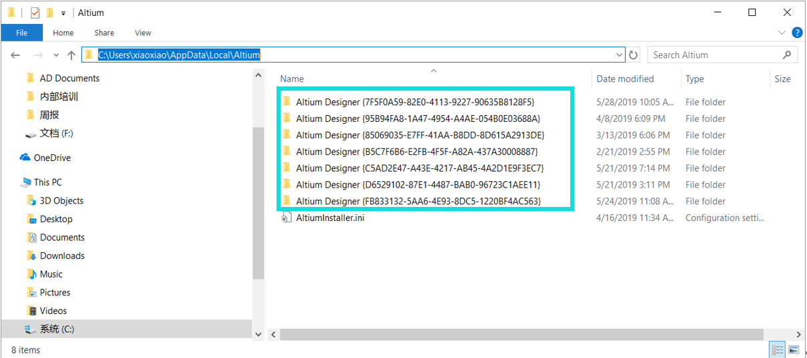Click the search magnifier icon
807x358 pixels.
[x=787, y=55]
